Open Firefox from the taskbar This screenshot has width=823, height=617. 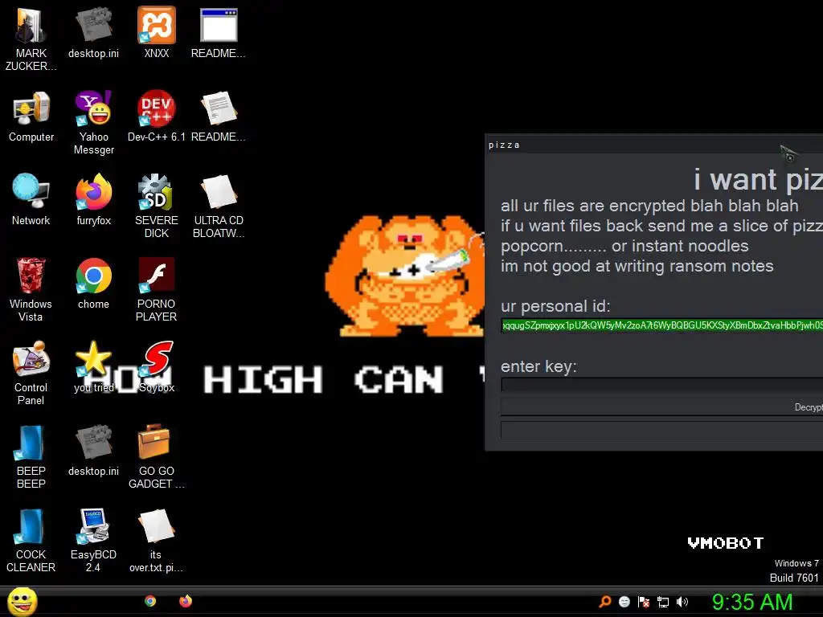186,601
